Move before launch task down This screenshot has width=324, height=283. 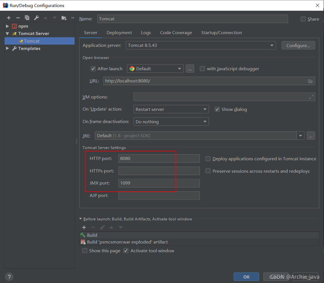pyautogui.click(x=121, y=227)
